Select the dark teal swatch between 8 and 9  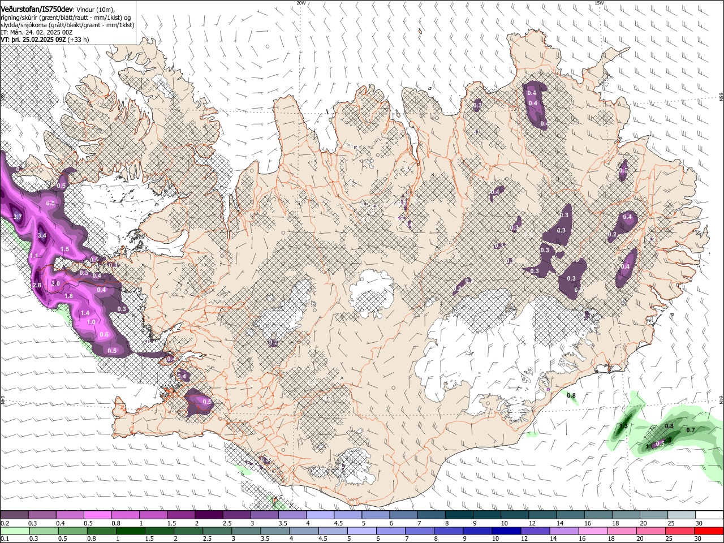[459, 515]
